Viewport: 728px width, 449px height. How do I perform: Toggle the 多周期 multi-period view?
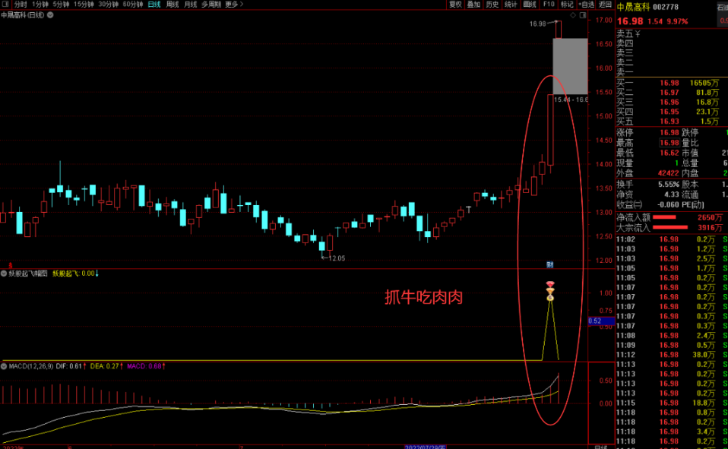(211, 5)
